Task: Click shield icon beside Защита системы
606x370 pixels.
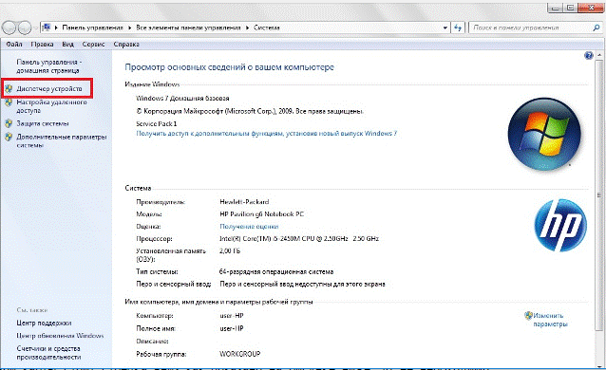Action: click(9, 123)
